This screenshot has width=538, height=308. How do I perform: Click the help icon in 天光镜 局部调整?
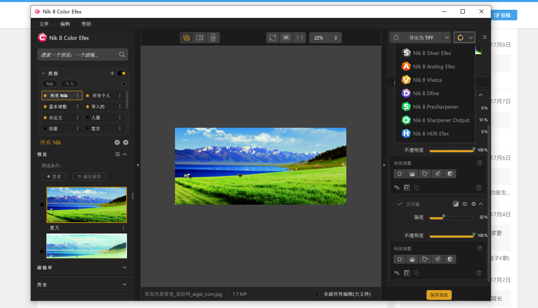(x=479, y=248)
